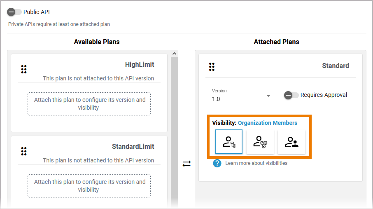Click the Standard attached plan title
Image resolution: width=373 pixels, height=209 pixels.
point(335,66)
